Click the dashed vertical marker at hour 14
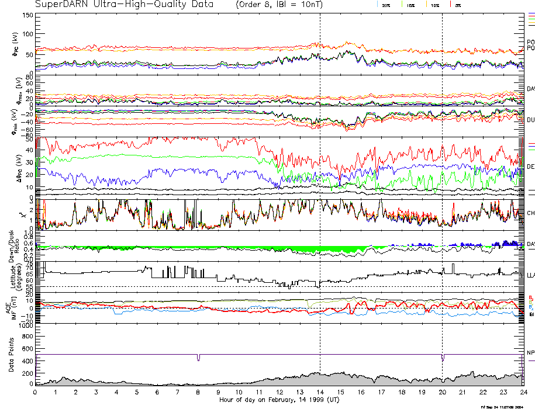 320,175
